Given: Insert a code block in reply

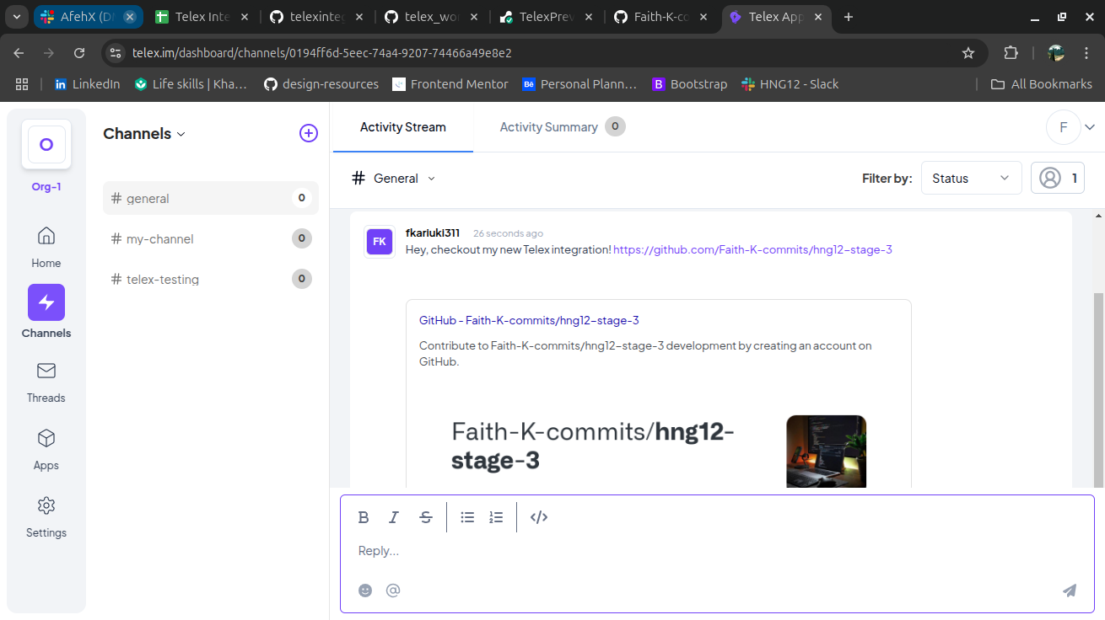Looking at the screenshot, I should 539,517.
